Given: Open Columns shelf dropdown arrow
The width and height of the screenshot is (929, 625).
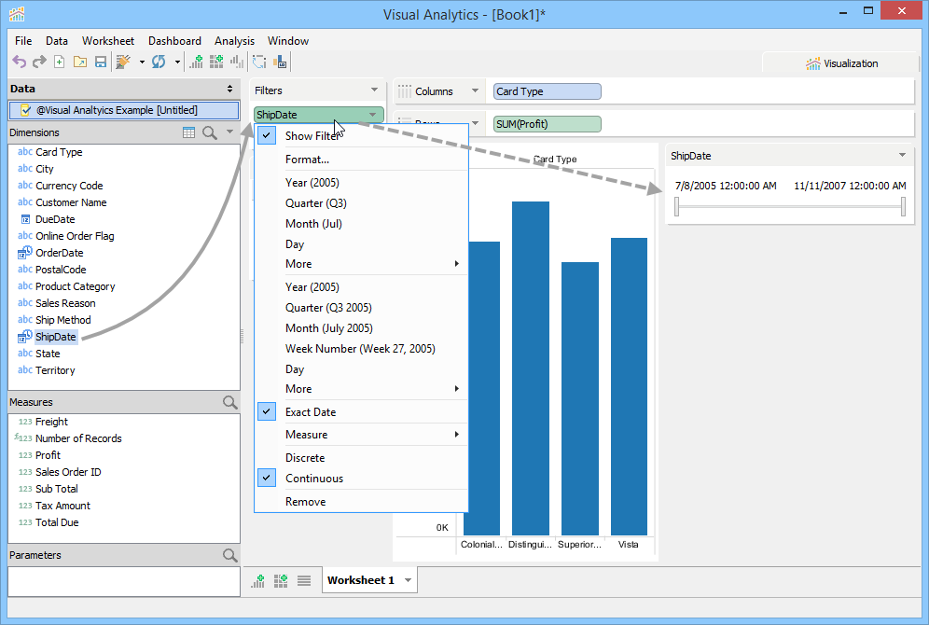Looking at the screenshot, I should coord(475,90).
